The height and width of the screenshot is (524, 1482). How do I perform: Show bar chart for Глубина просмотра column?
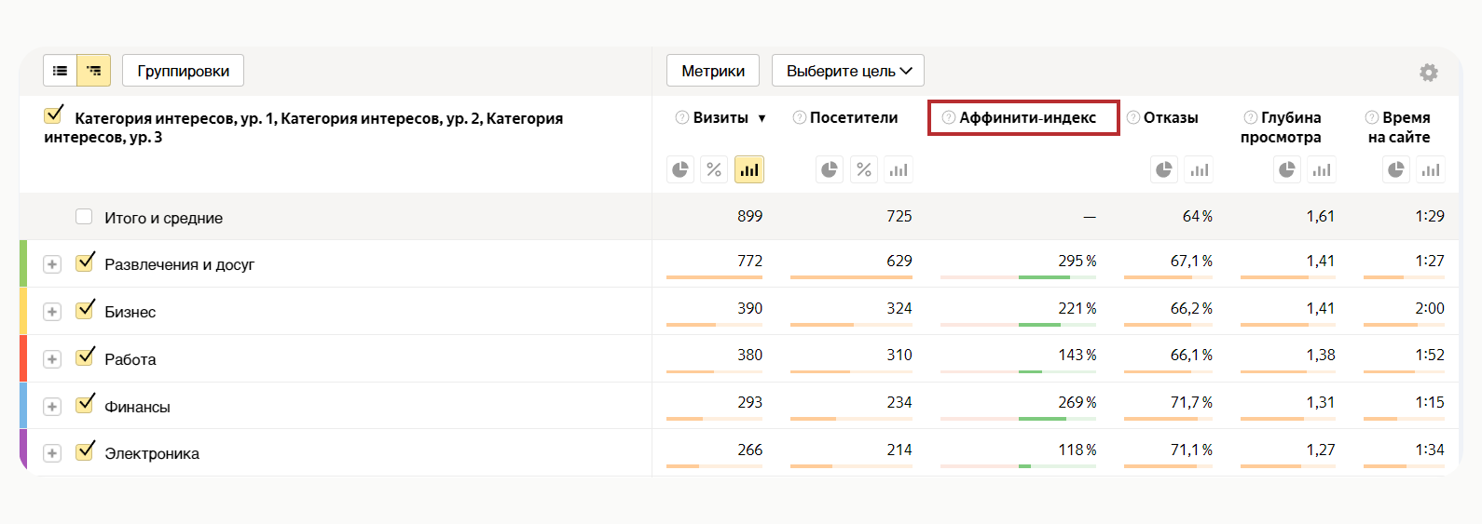1322,169
